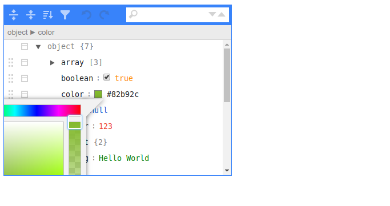Pick a shade in the saturation gradient square

pos(34,148)
